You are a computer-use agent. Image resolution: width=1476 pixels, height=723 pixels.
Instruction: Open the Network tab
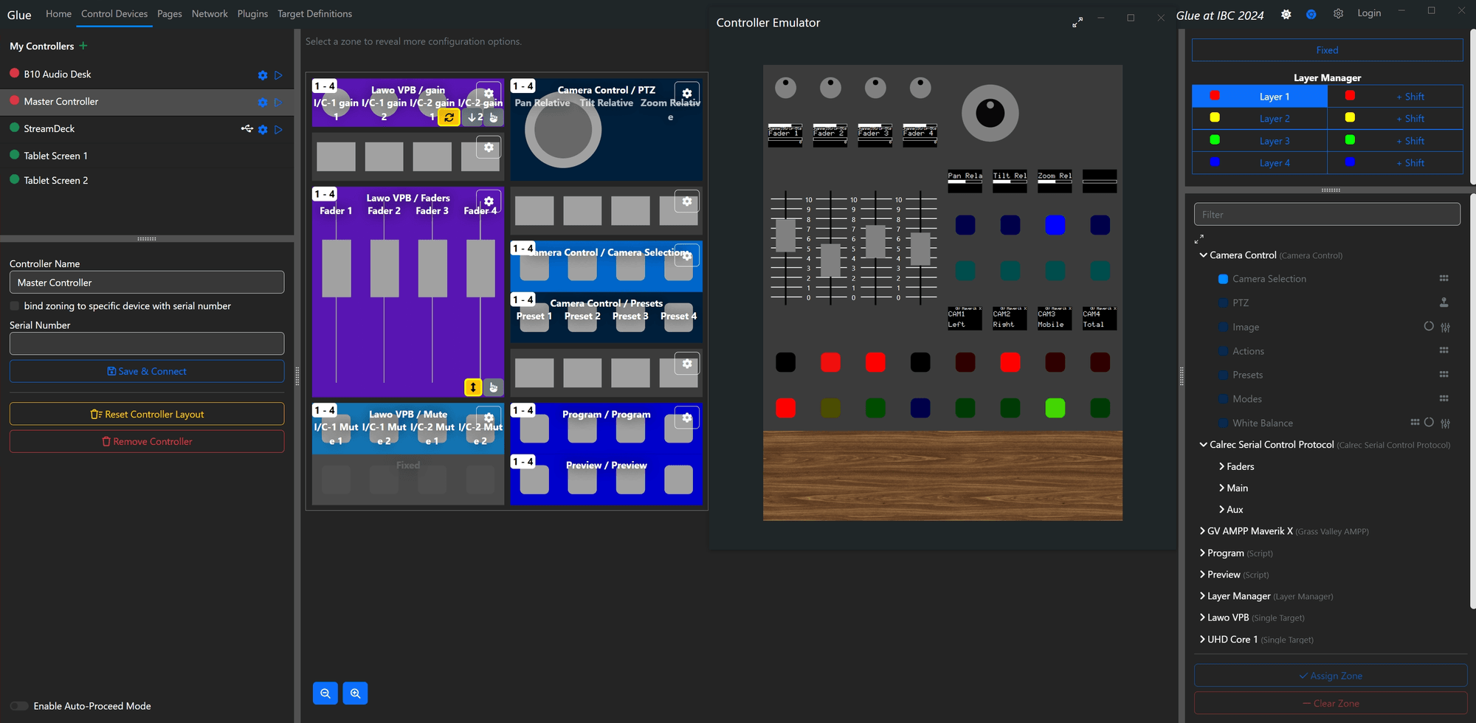[210, 13]
